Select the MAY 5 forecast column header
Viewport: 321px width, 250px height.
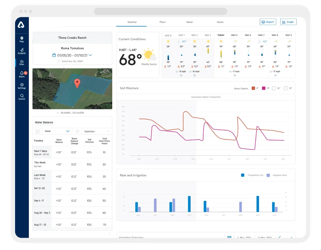coord(234,35)
